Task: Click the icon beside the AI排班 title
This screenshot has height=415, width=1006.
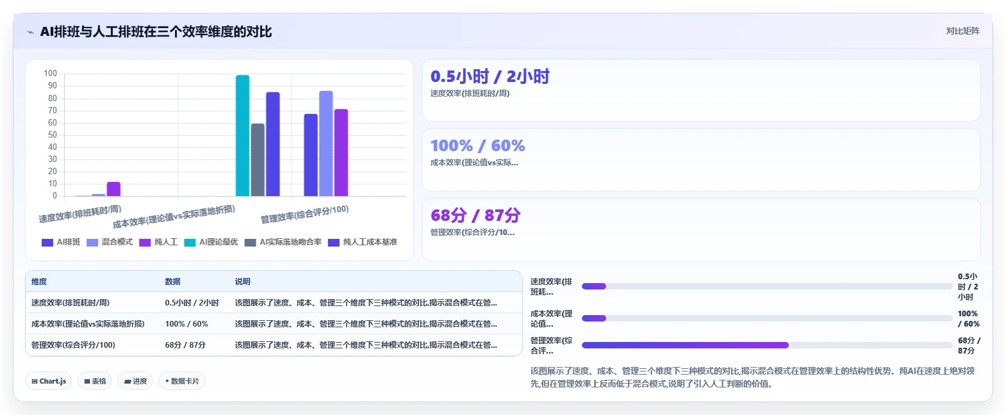Action: (x=30, y=32)
